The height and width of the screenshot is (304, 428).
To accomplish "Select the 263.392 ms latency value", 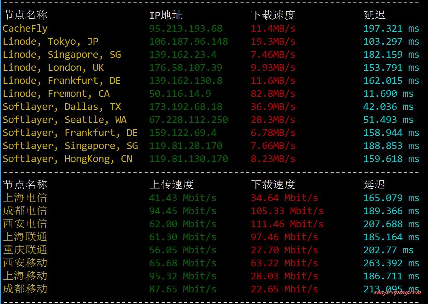I will click(391, 263).
